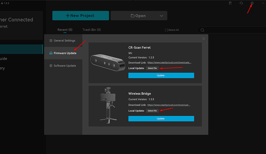Close the settings dialog

pos(204,38)
